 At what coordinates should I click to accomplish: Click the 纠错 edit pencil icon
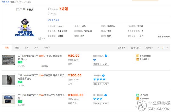point(40,39)
